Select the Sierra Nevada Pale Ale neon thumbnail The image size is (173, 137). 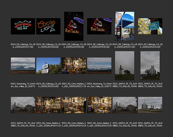click(x=23, y=26)
